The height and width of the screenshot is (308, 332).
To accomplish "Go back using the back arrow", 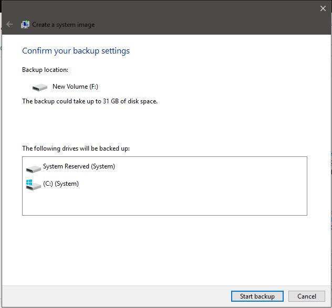I will [x=9, y=24].
